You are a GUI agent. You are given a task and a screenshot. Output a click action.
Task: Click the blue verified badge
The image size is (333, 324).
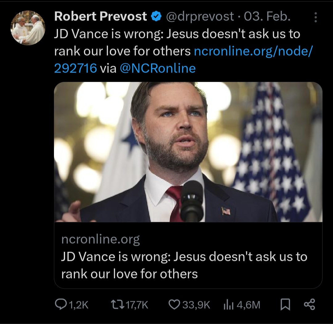coord(156,17)
